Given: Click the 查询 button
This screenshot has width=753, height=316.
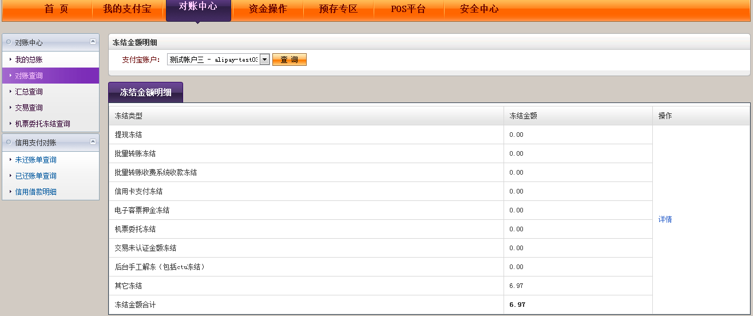Looking at the screenshot, I should coord(289,60).
